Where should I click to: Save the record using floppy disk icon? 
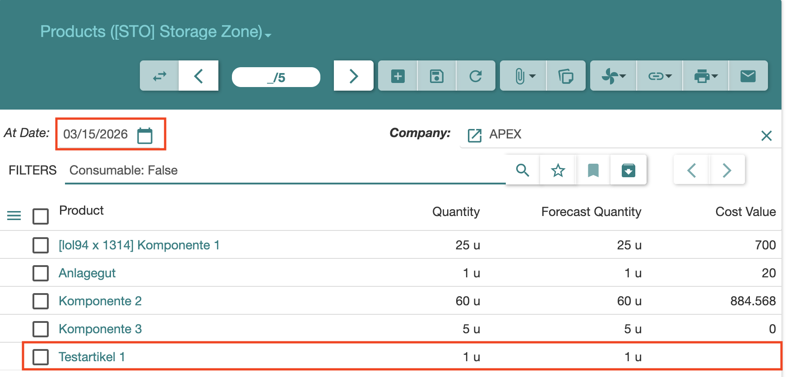(436, 76)
